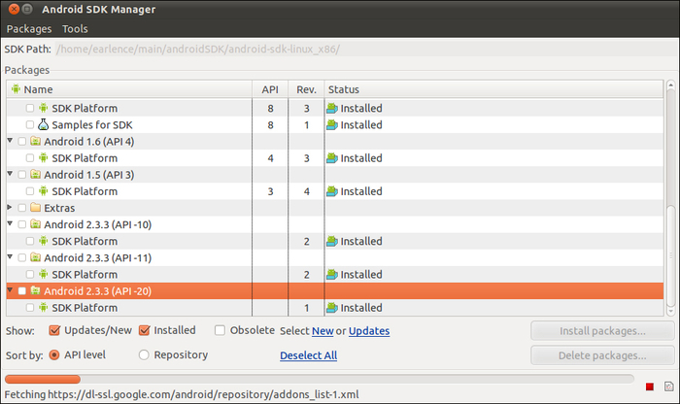Viewport: 680px width, 404px height.
Task: Open the Packages menu
Action: pyautogui.click(x=29, y=28)
